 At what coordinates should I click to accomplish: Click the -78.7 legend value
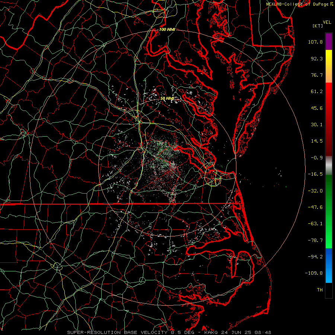click(315, 240)
